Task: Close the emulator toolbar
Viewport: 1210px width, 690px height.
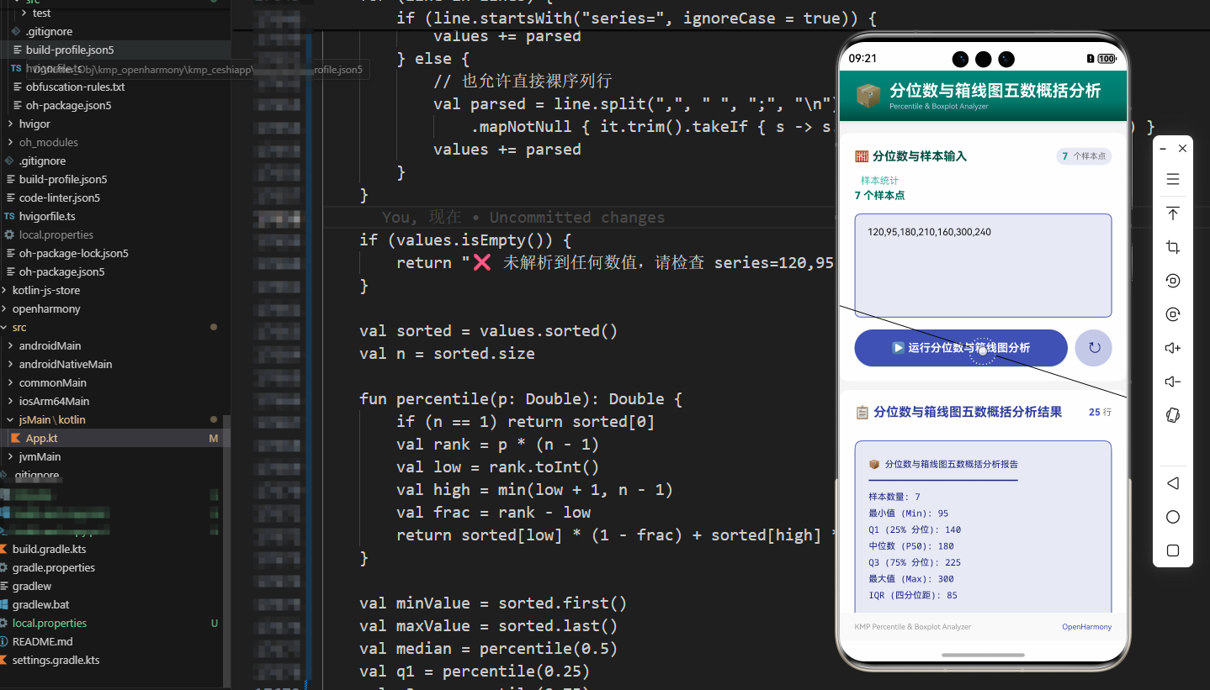Action: [x=1182, y=148]
